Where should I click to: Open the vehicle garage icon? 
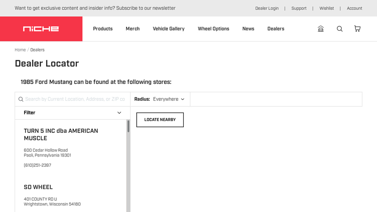[x=321, y=29]
